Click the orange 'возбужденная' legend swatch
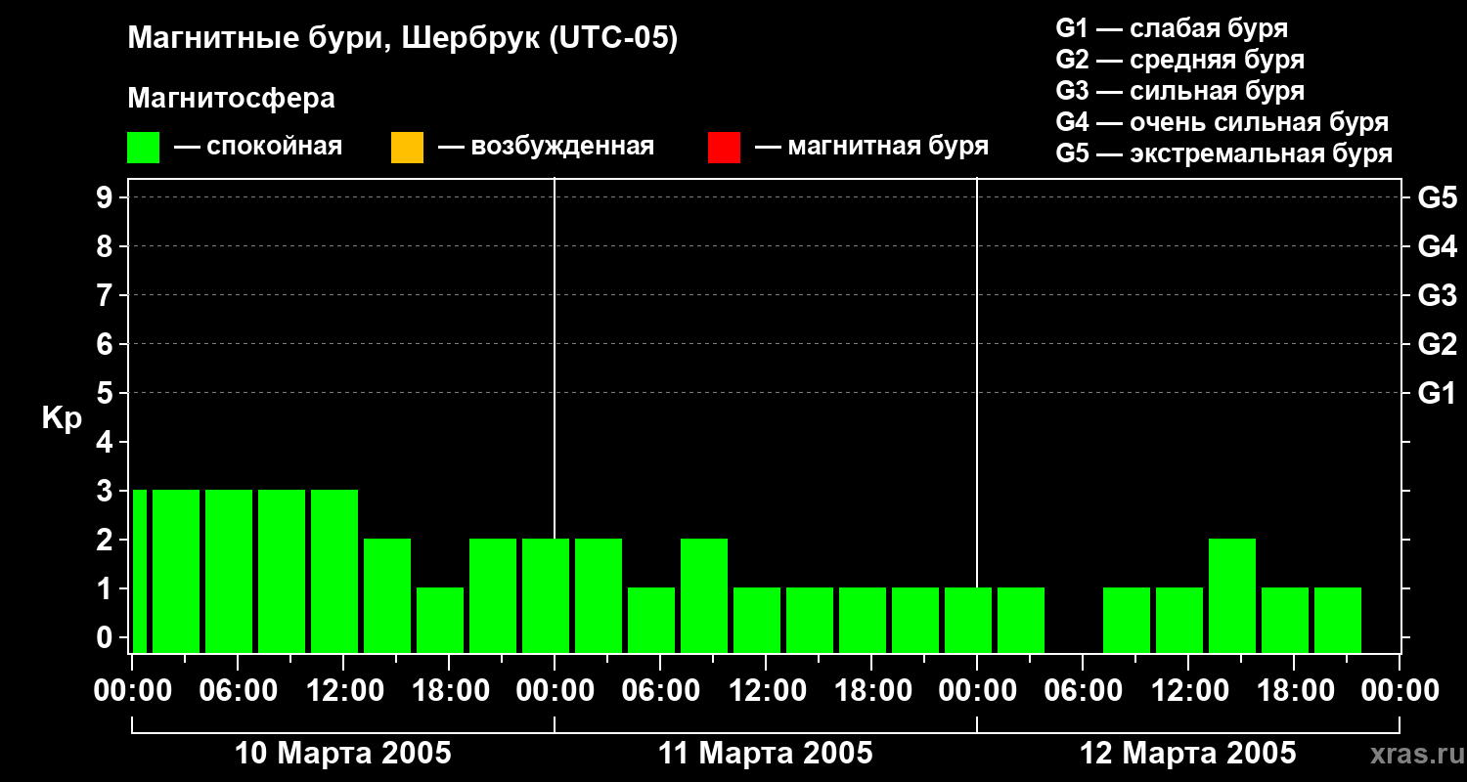The width and height of the screenshot is (1467, 782). 407,148
